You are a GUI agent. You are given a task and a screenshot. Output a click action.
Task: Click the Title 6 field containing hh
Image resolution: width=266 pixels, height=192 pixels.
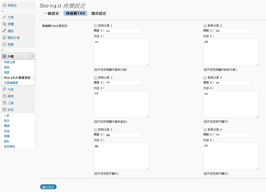click(x=233, y=135)
